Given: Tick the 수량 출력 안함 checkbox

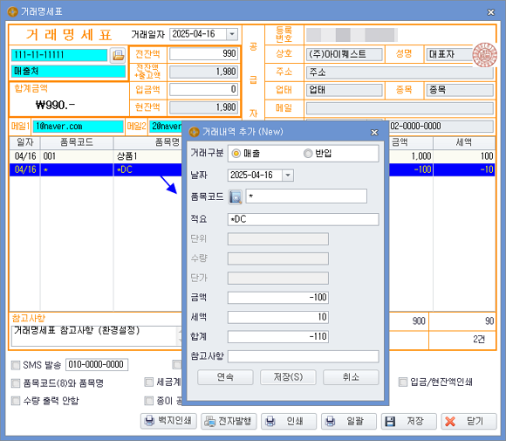Looking at the screenshot, I should point(16,401).
